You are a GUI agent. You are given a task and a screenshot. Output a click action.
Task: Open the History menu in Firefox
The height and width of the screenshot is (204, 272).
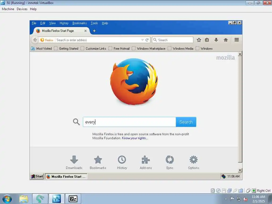64,23
